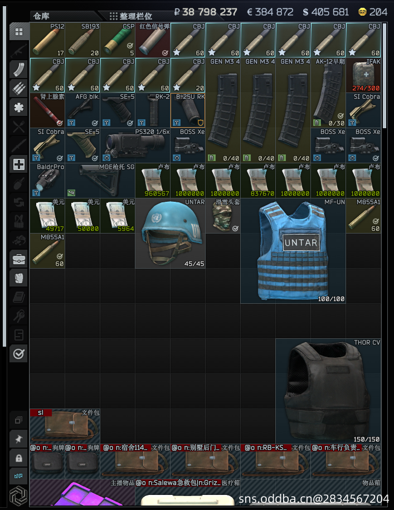Select the SB193 ammo stack

click(x=82, y=40)
